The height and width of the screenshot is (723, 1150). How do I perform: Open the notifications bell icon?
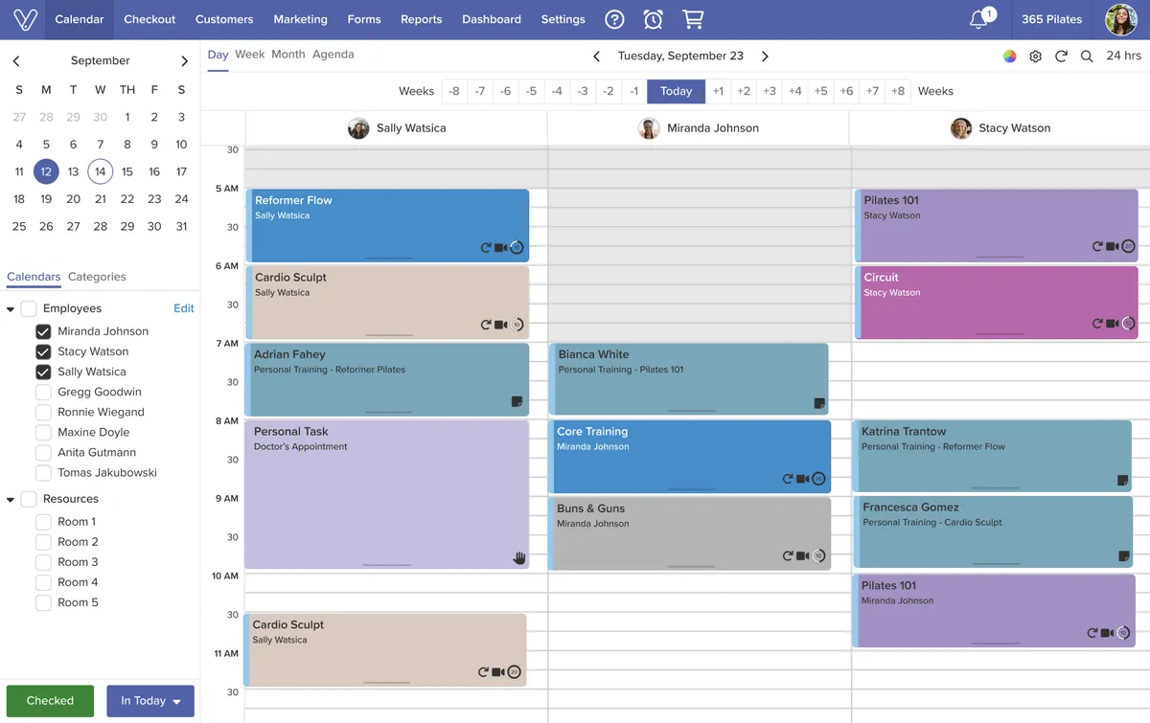(978, 19)
